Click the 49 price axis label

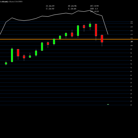pos(131,86)
